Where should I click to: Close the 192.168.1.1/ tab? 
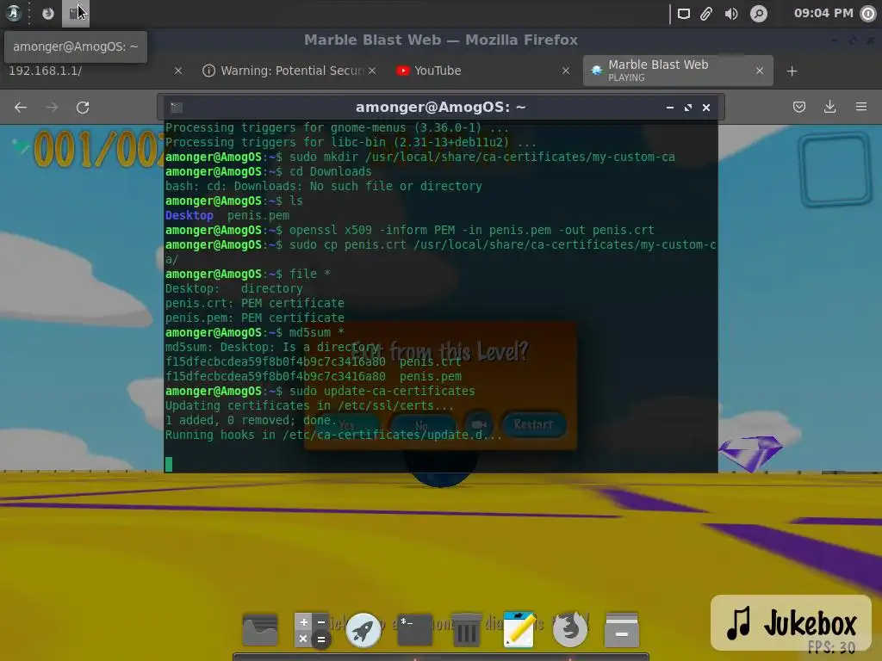[x=178, y=71]
